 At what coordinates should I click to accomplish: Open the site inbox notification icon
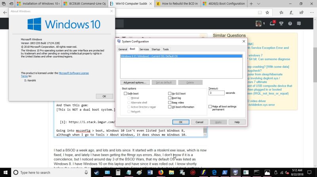pos(272,23)
